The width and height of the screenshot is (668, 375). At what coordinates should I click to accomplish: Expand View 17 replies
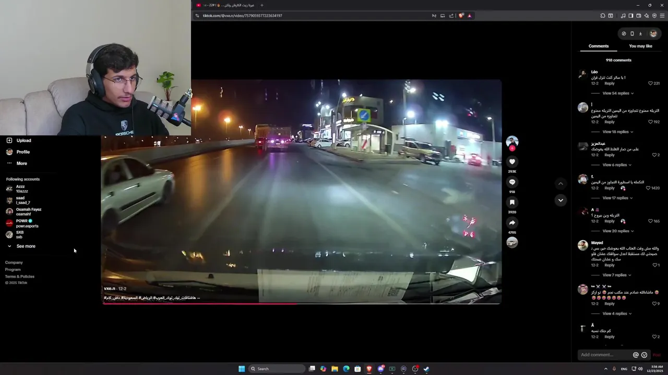pyautogui.click(x=618, y=198)
